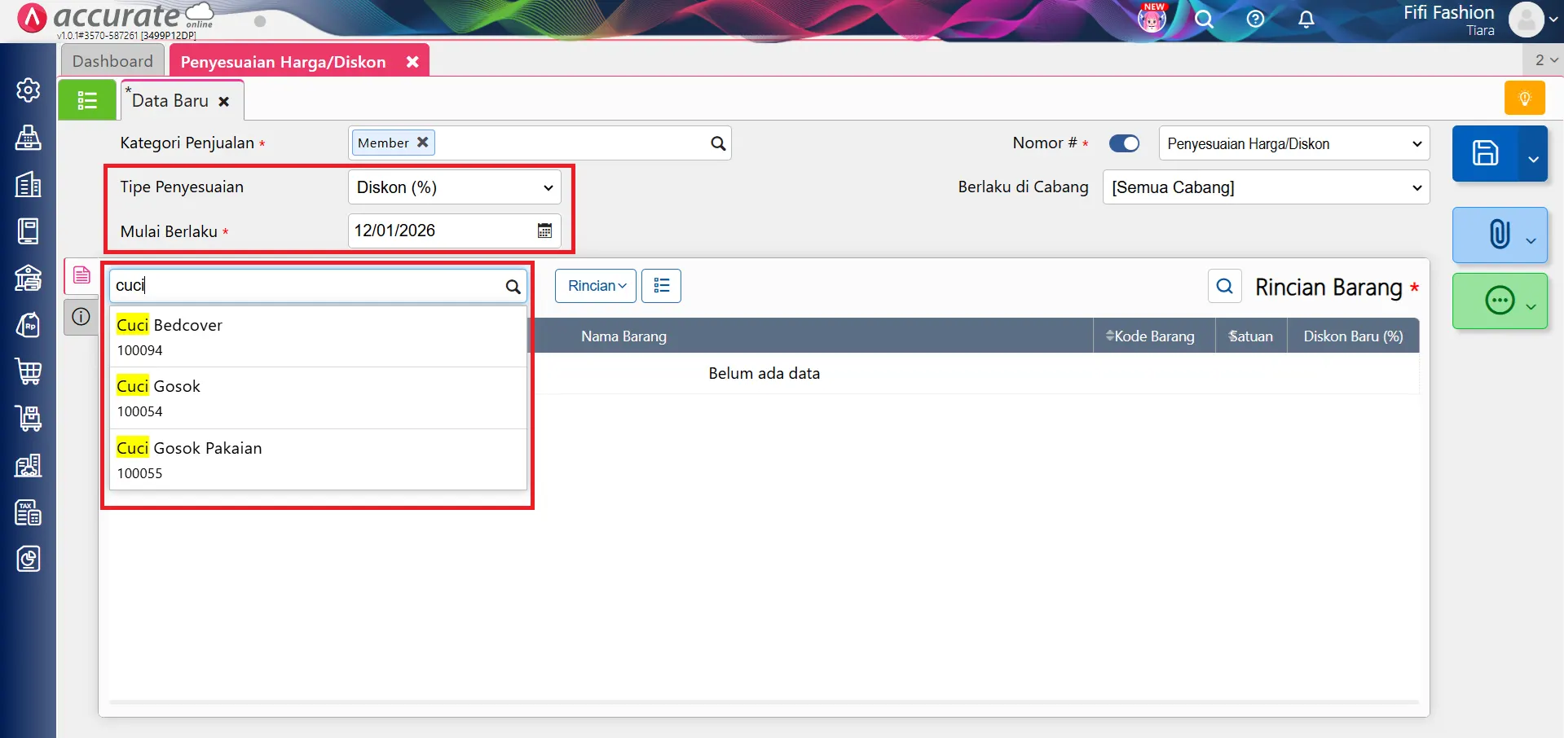The width and height of the screenshot is (1564, 738).
Task: Toggle the Nomor # automatic numbering switch
Action: [1124, 143]
